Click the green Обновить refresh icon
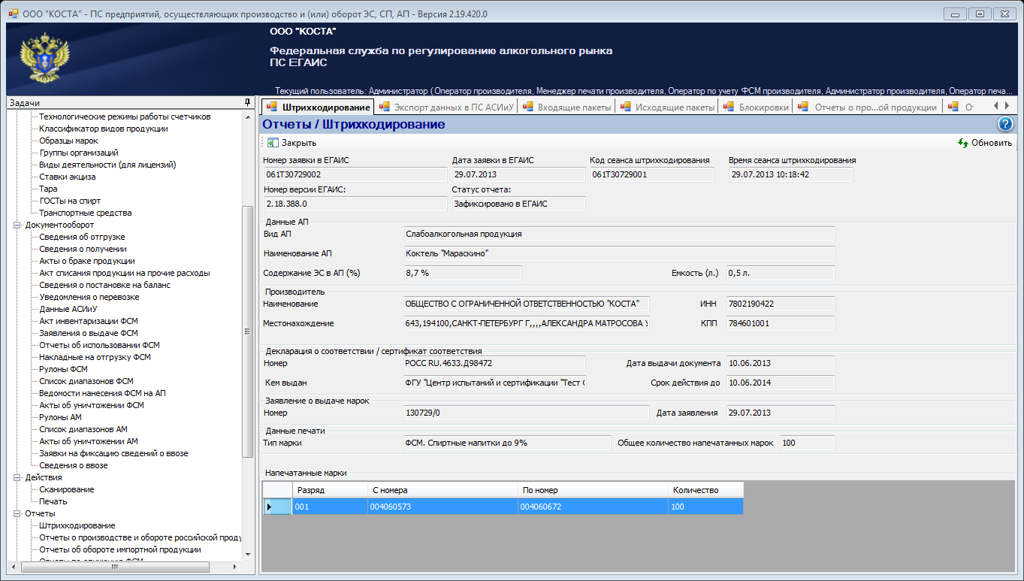This screenshot has width=1024, height=581. click(x=962, y=143)
